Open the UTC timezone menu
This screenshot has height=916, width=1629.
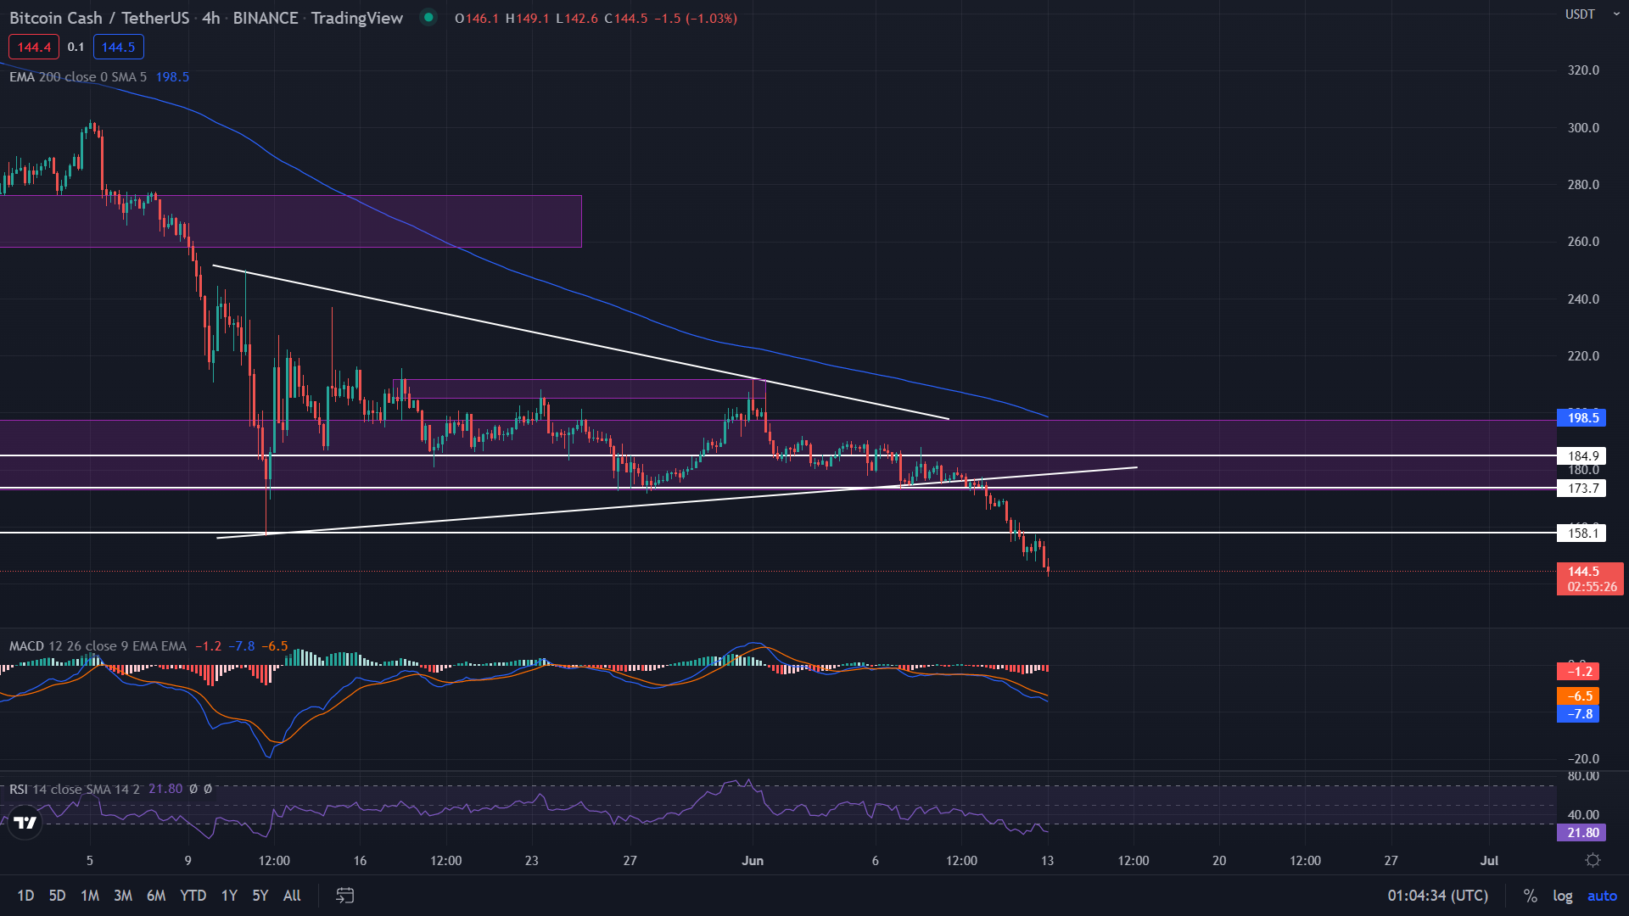[x=1437, y=896]
